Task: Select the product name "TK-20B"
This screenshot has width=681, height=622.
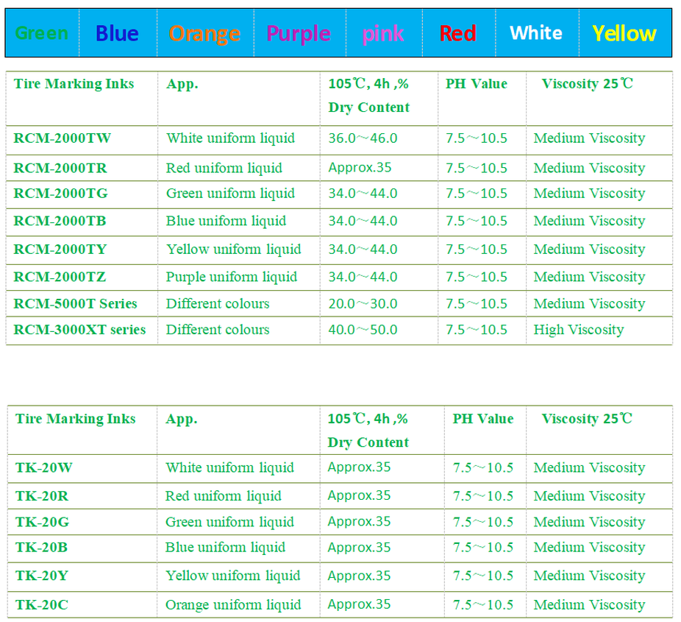Action: click(41, 547)
